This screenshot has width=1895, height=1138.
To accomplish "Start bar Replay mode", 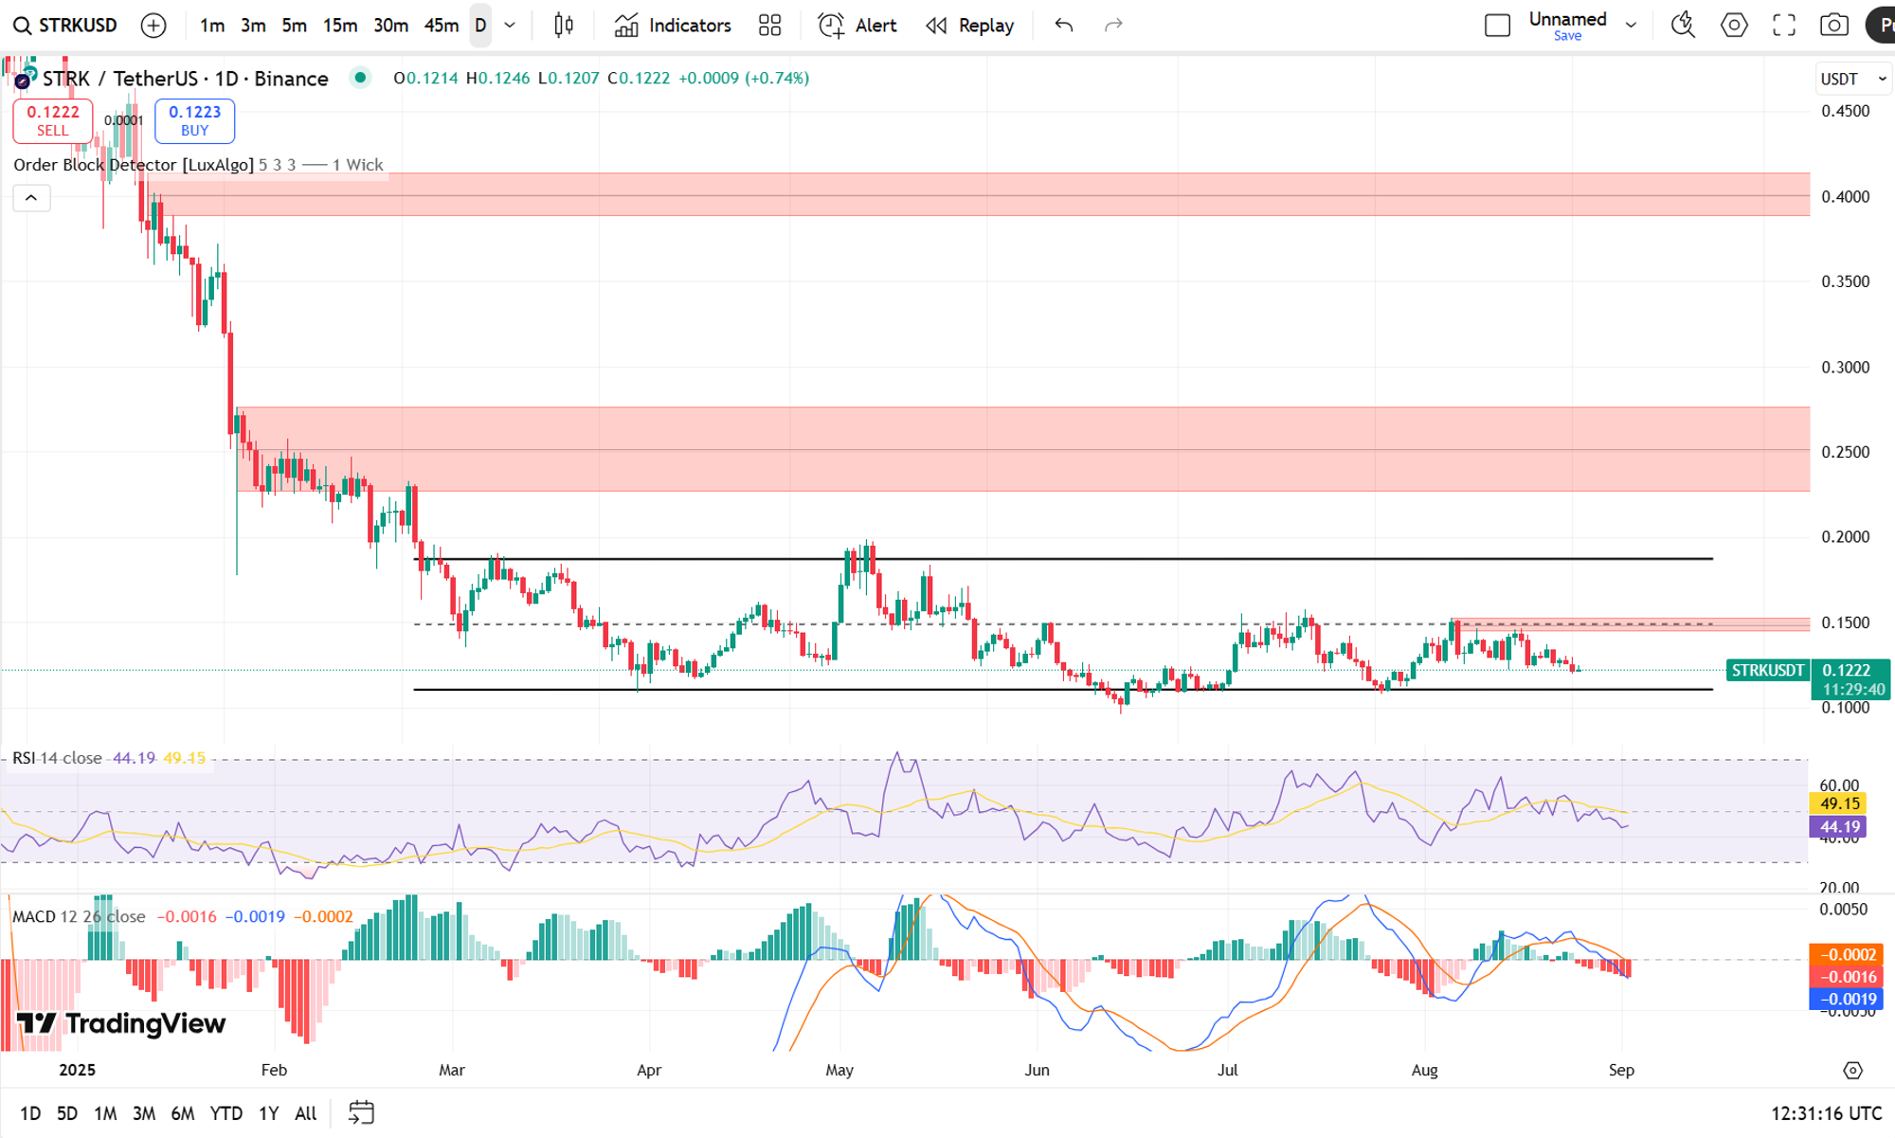I will [x=969, y=26].
